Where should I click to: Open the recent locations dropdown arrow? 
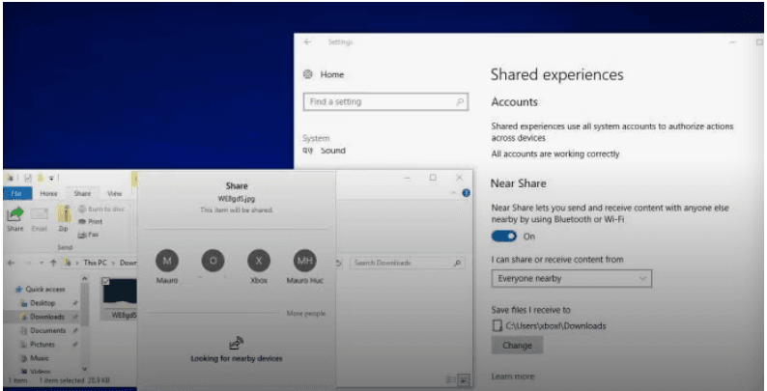click(x=42, y=263)
